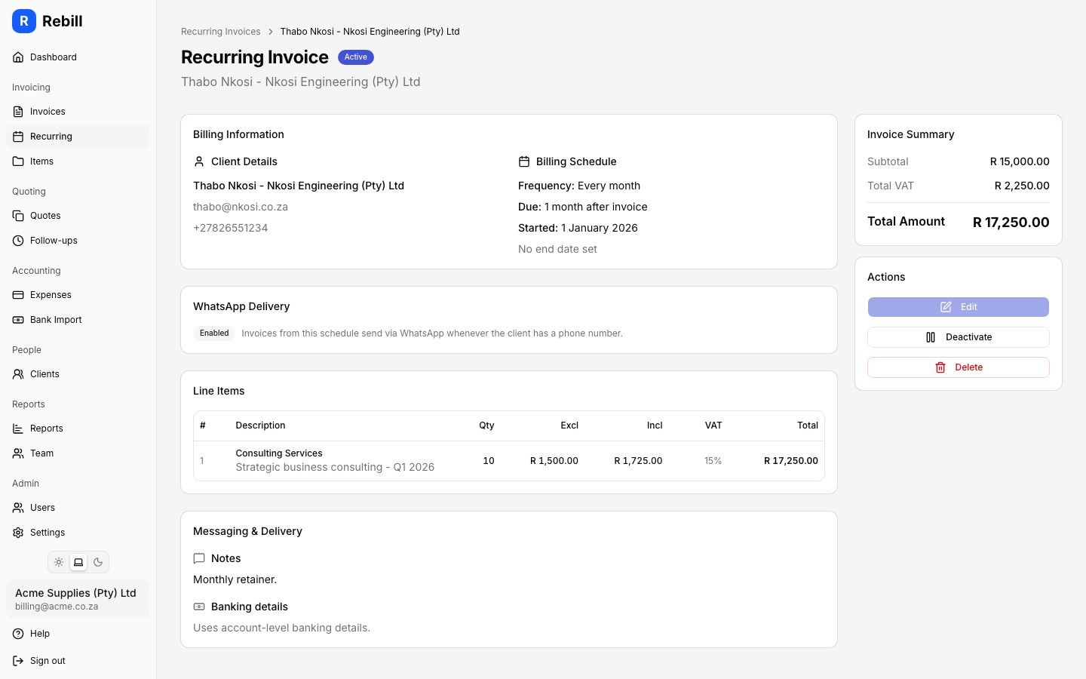Viewport: 1086px width, 679px height.
Task: Click the Acme Supplies account card
Action: [x=78, y=599]
